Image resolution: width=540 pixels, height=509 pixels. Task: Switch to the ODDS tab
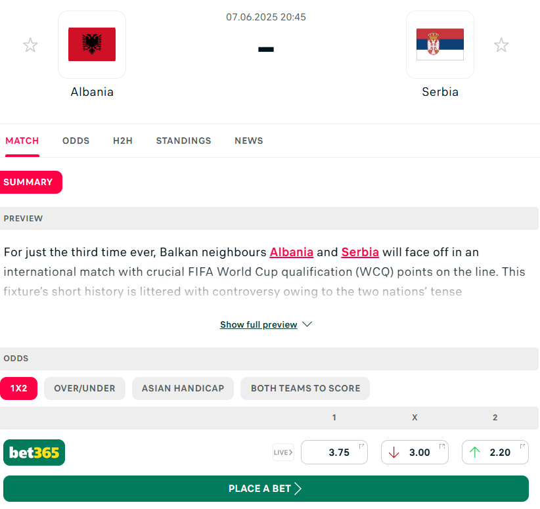pos(76,141)
